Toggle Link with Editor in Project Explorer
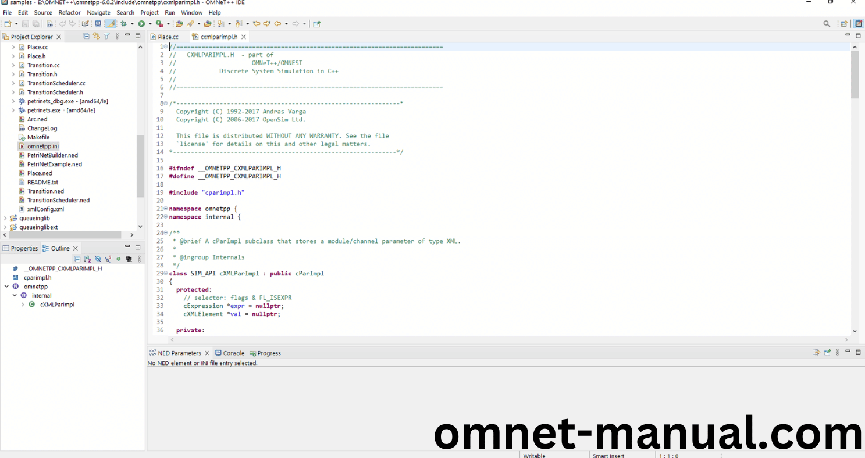The height and width of the screenshot is (458, 865). (x=97, y=36)
